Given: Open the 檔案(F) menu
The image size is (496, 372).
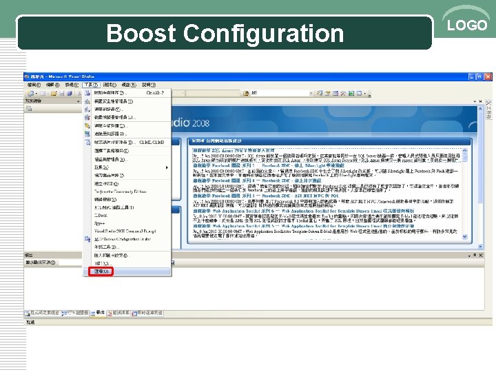Looking at the screenshot, I should [34, 85].
